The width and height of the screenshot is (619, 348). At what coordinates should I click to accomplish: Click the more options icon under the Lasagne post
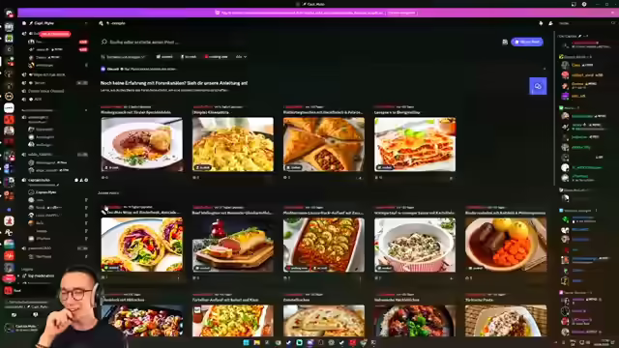(x=451, y=178)
